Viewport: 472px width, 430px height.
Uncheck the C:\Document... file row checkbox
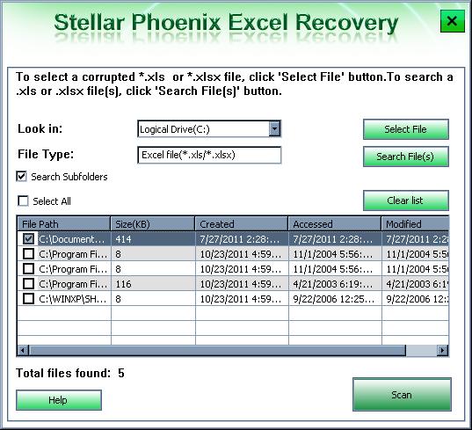click(x=28, y=239)
